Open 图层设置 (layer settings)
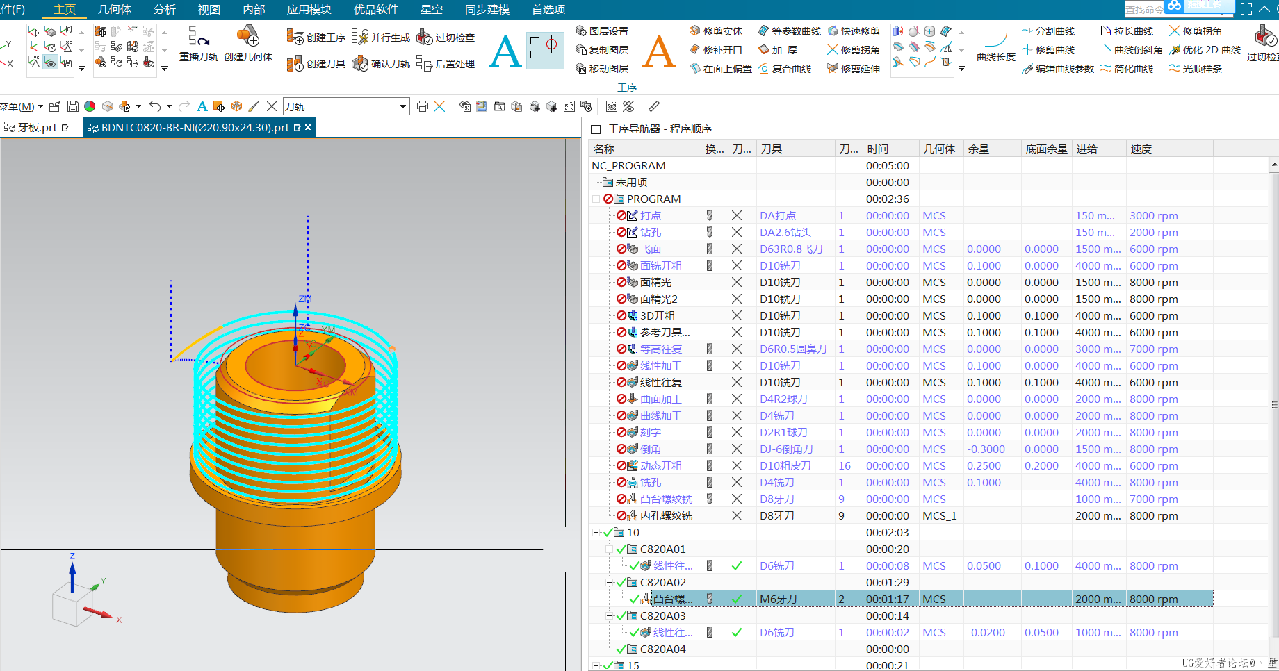The height and width of the screenshot is (671, 1279). tap(602, 31)
